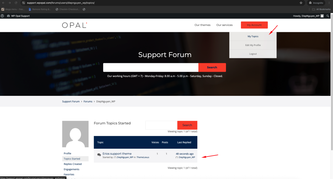Click the site info icon in address bar
The image size is (333, 179).
(x=23, y=3)
